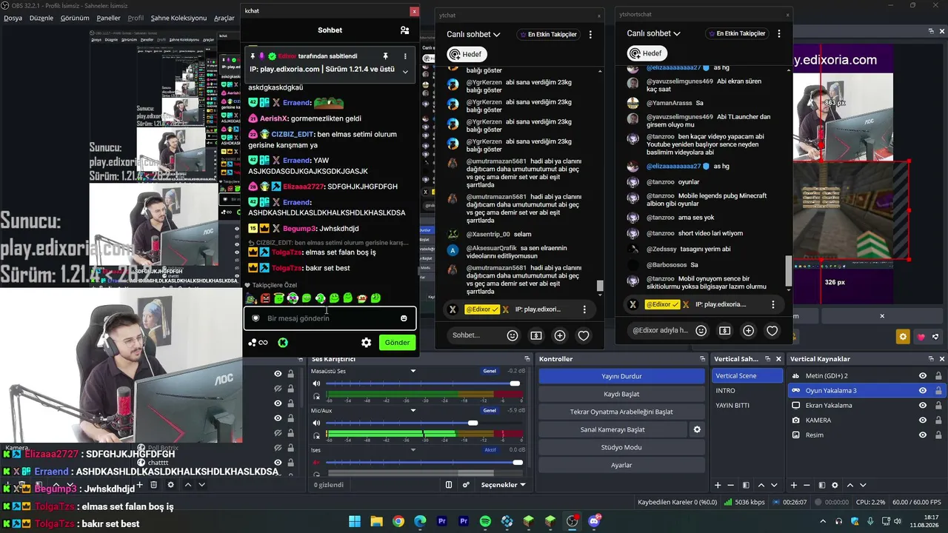This screenshot has height=533, width=948.
Task: Toggle KAMERA source visibility eye
Action: pos(923,420)
